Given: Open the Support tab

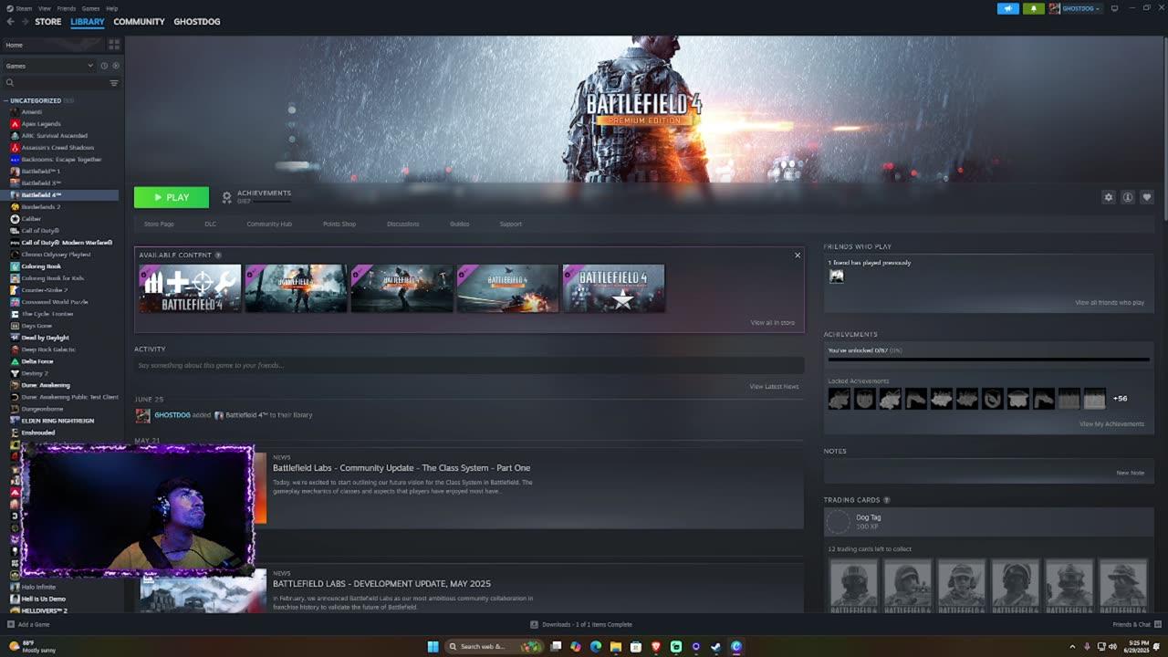Looking at the screenshot, I should click(x=511, y=224).
